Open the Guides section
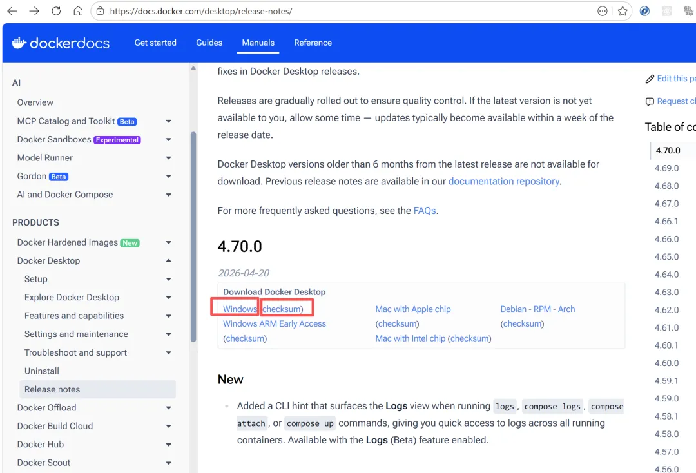The height and width of the screenshot is (473, 696). tap(209, 43)
